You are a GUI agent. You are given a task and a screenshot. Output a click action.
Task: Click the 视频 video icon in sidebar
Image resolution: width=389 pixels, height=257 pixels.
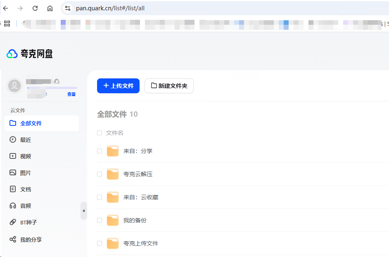coord(13,156)
